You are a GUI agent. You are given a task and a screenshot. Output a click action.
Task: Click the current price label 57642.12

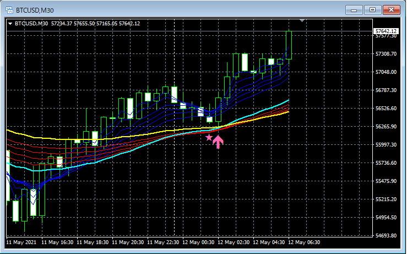point(386,31)
